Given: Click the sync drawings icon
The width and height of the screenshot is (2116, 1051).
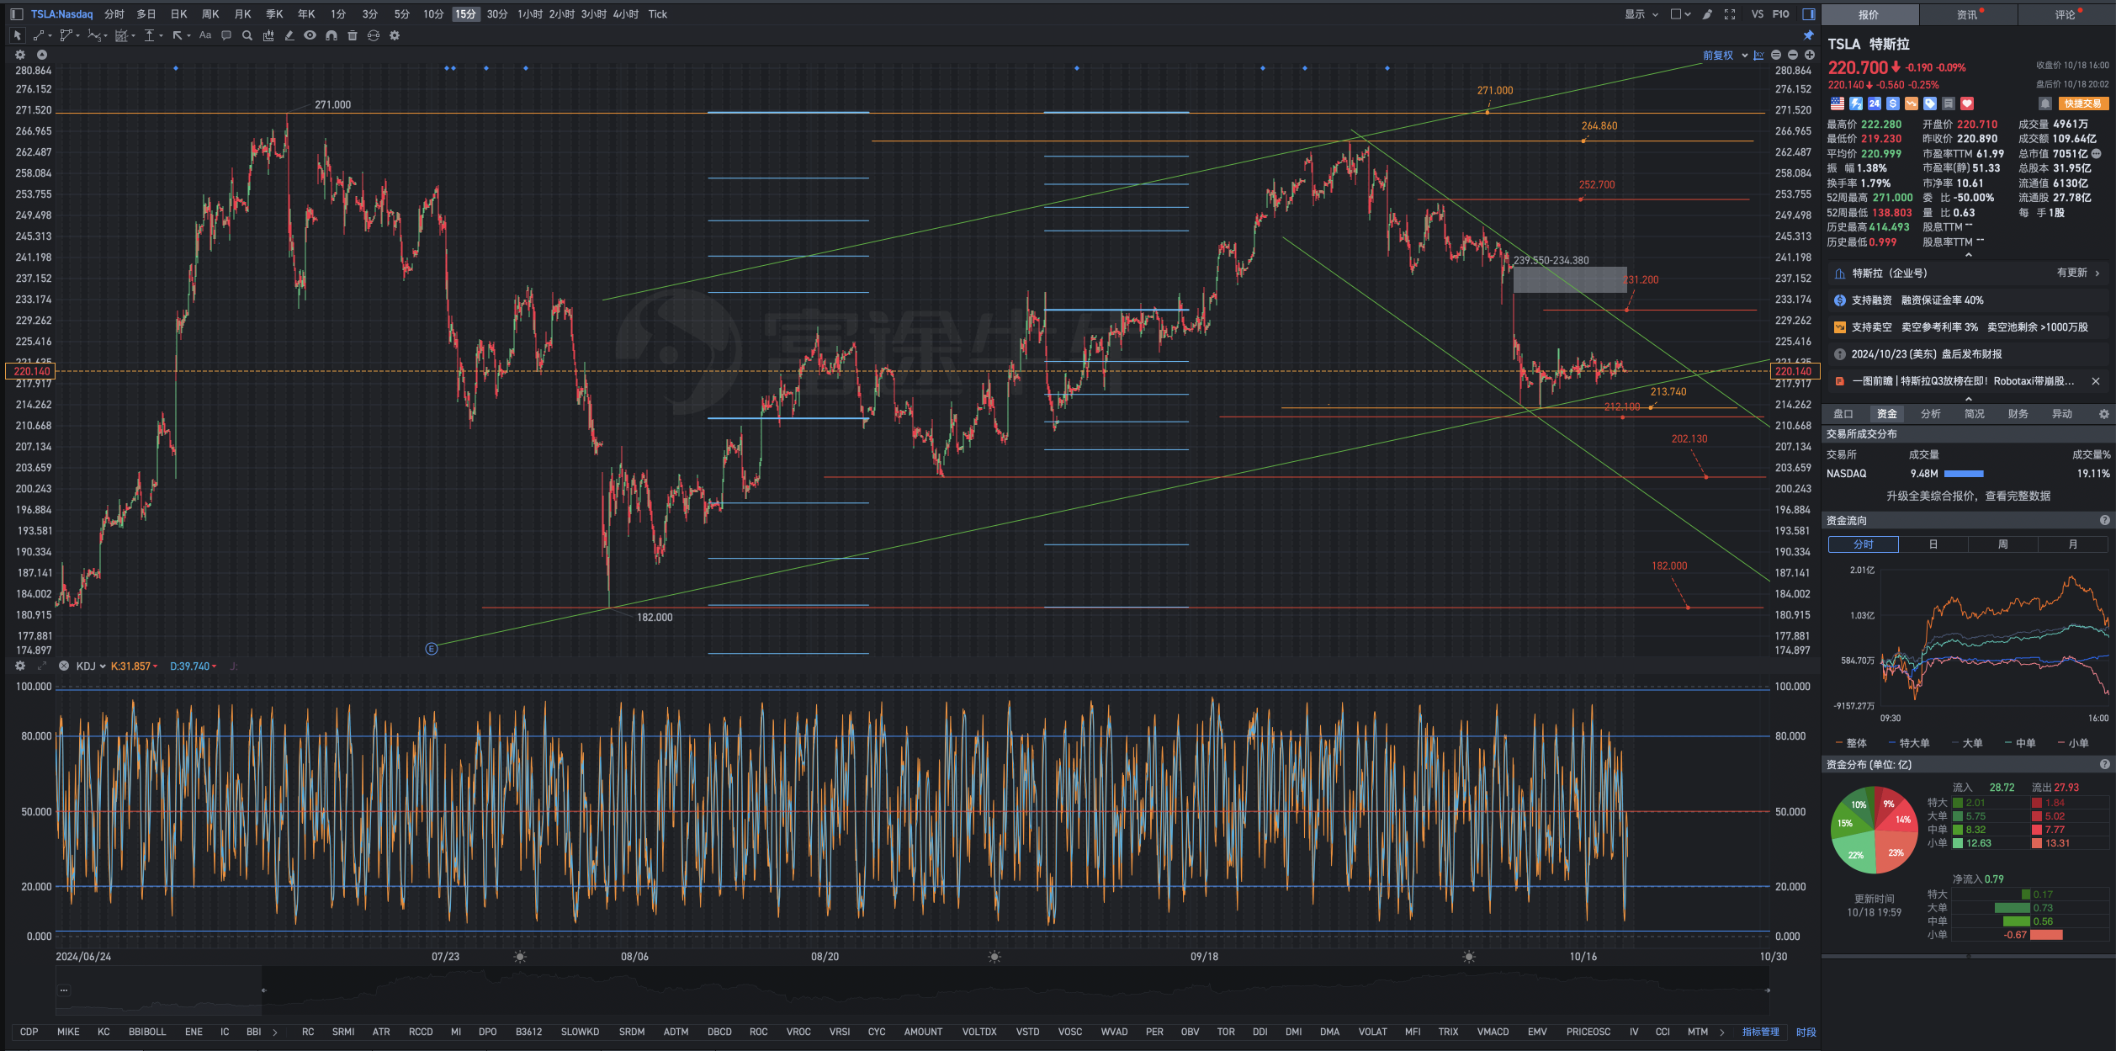Looking at the screenshot, I should [374, 35].
